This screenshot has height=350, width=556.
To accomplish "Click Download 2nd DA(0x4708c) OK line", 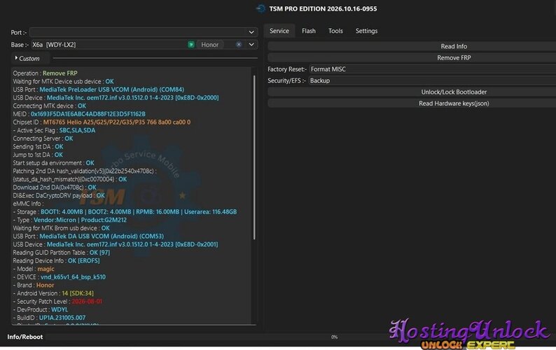I will tap(55, 187).
